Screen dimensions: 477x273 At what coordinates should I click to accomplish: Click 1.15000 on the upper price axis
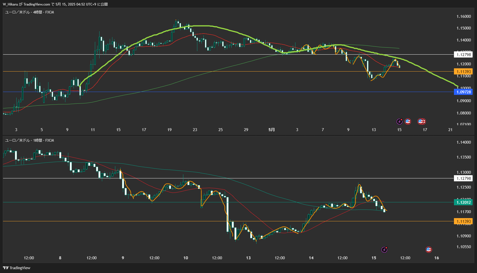[x=464, y=28]
